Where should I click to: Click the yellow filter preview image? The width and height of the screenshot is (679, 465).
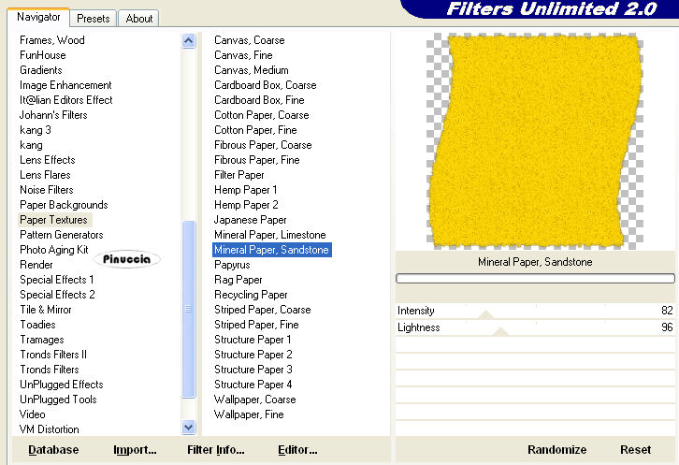[x=534, y=141]
